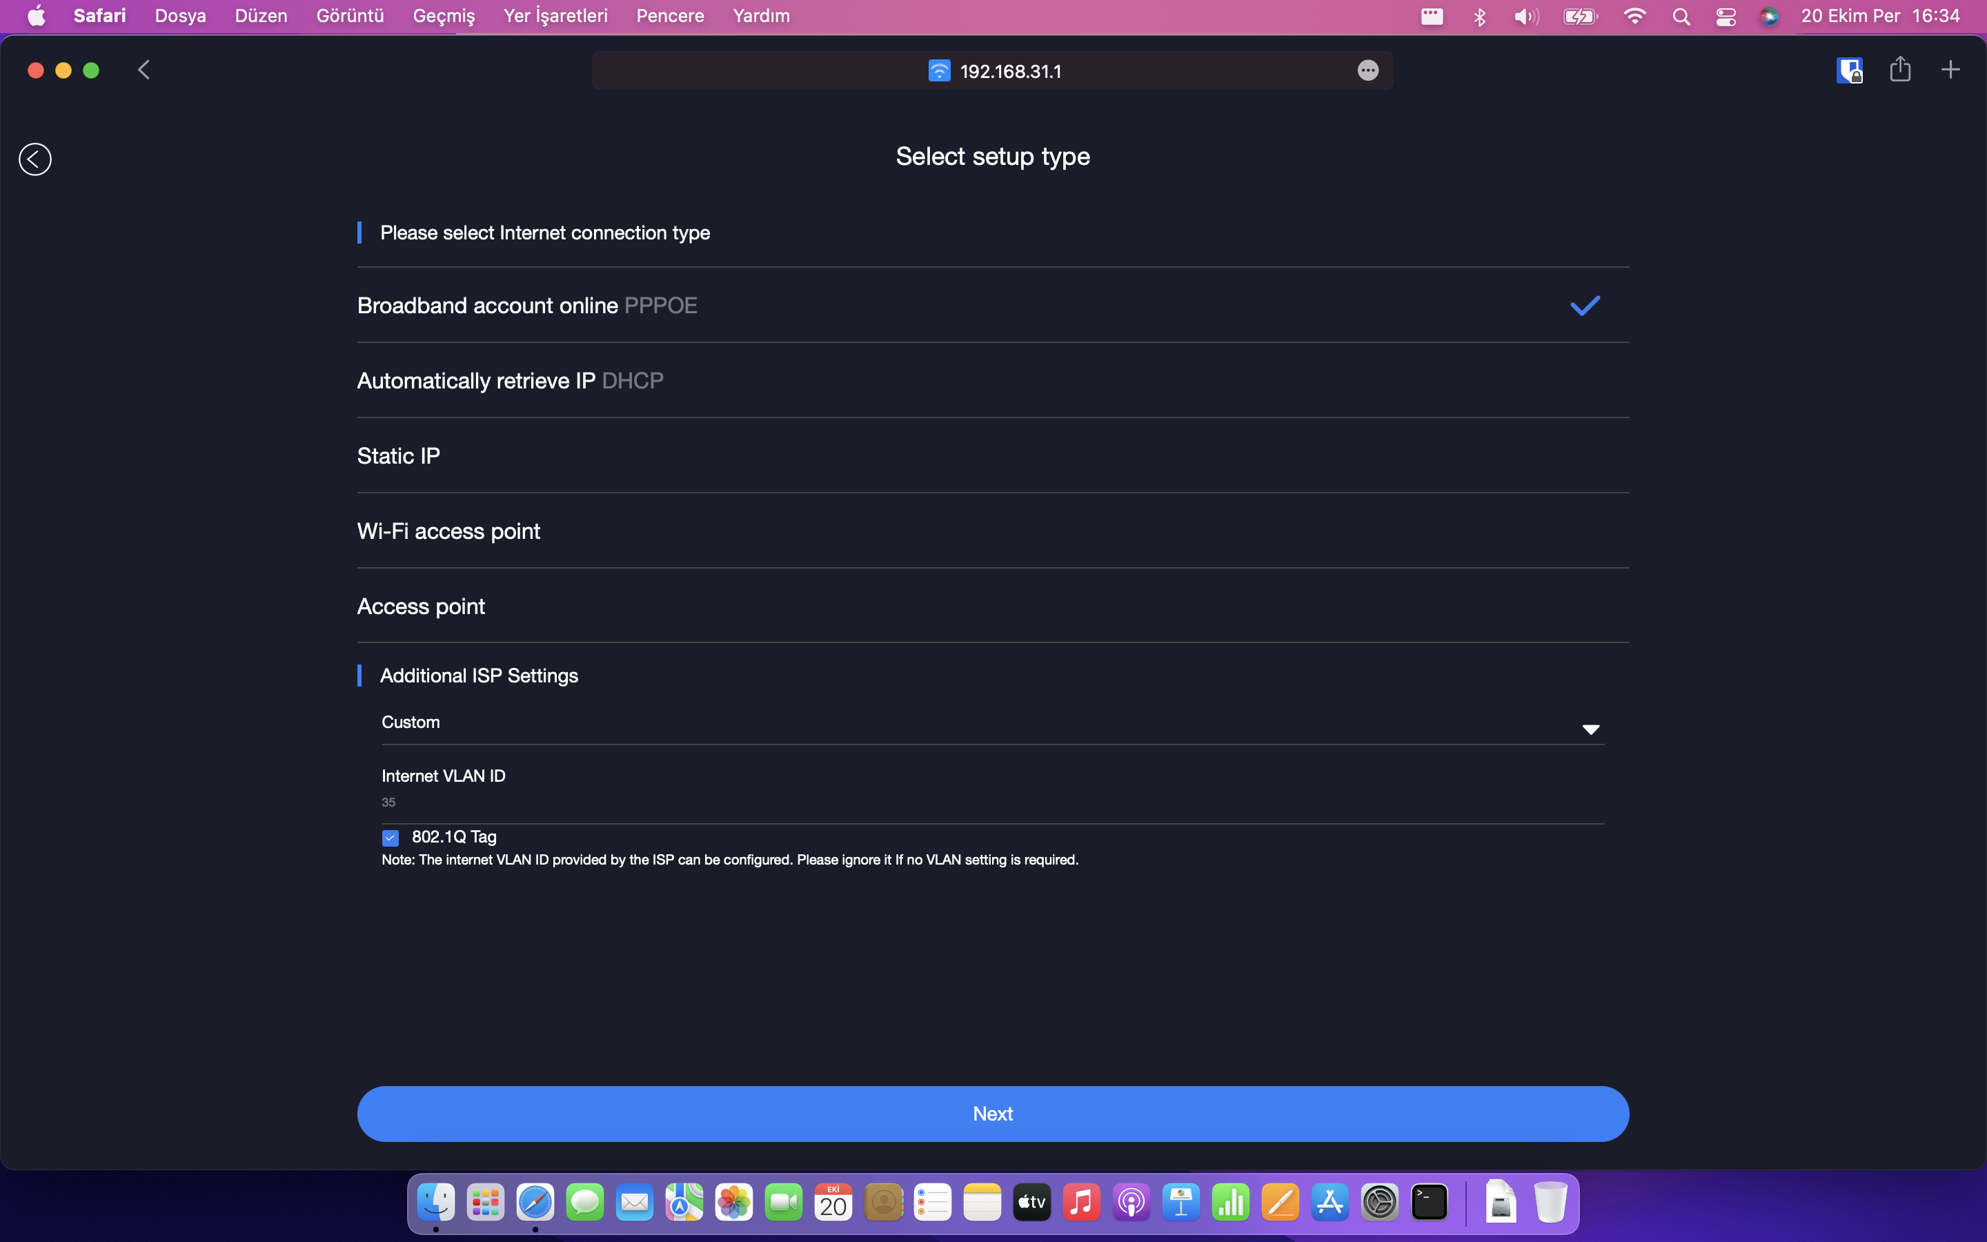Click the address bar showing 192.168.31.1
1987x1242 pixels.
pos(992,70)
